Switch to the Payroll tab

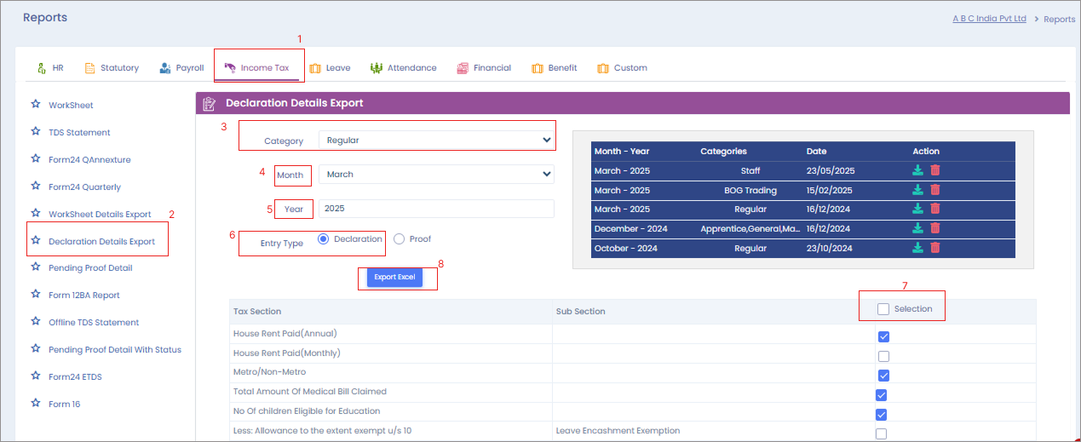click(x=181, y=68)
